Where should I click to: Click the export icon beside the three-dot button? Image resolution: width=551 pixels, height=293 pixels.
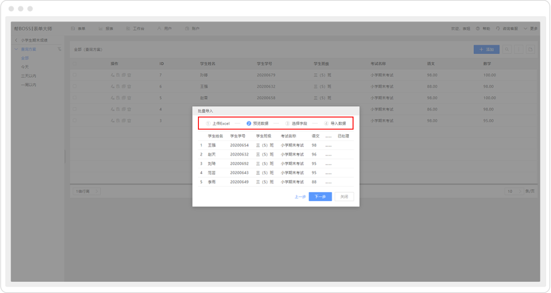[530, 49]
